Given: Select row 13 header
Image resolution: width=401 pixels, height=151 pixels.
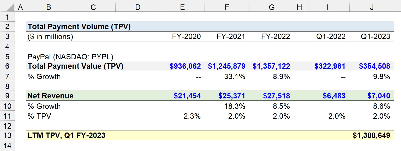Looking at the screenshot, I should click(7, 135).
